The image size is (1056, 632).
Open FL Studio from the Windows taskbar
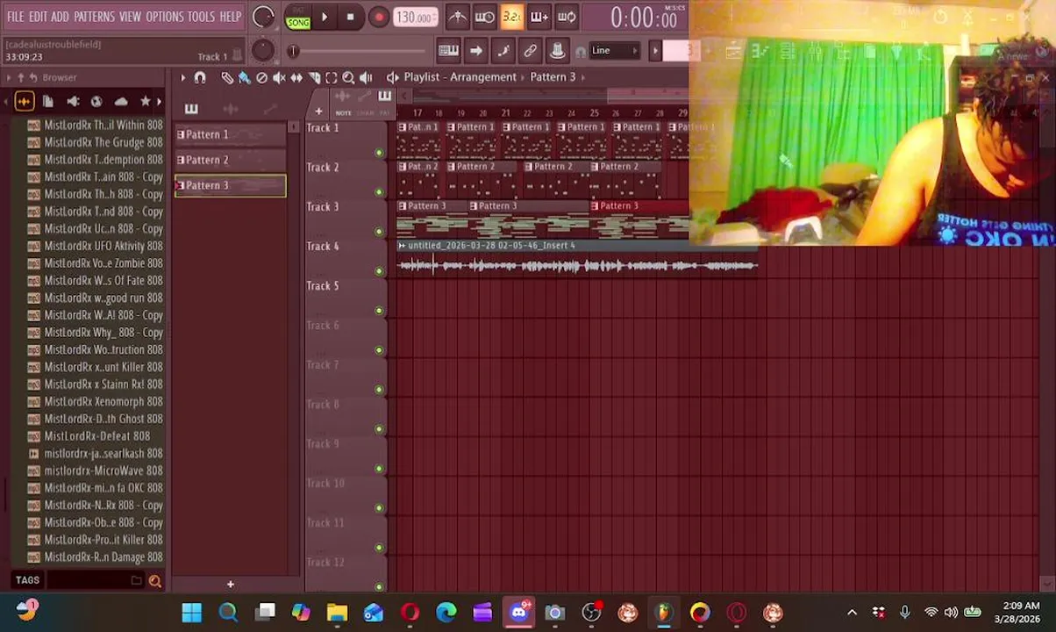pos(663,612)
